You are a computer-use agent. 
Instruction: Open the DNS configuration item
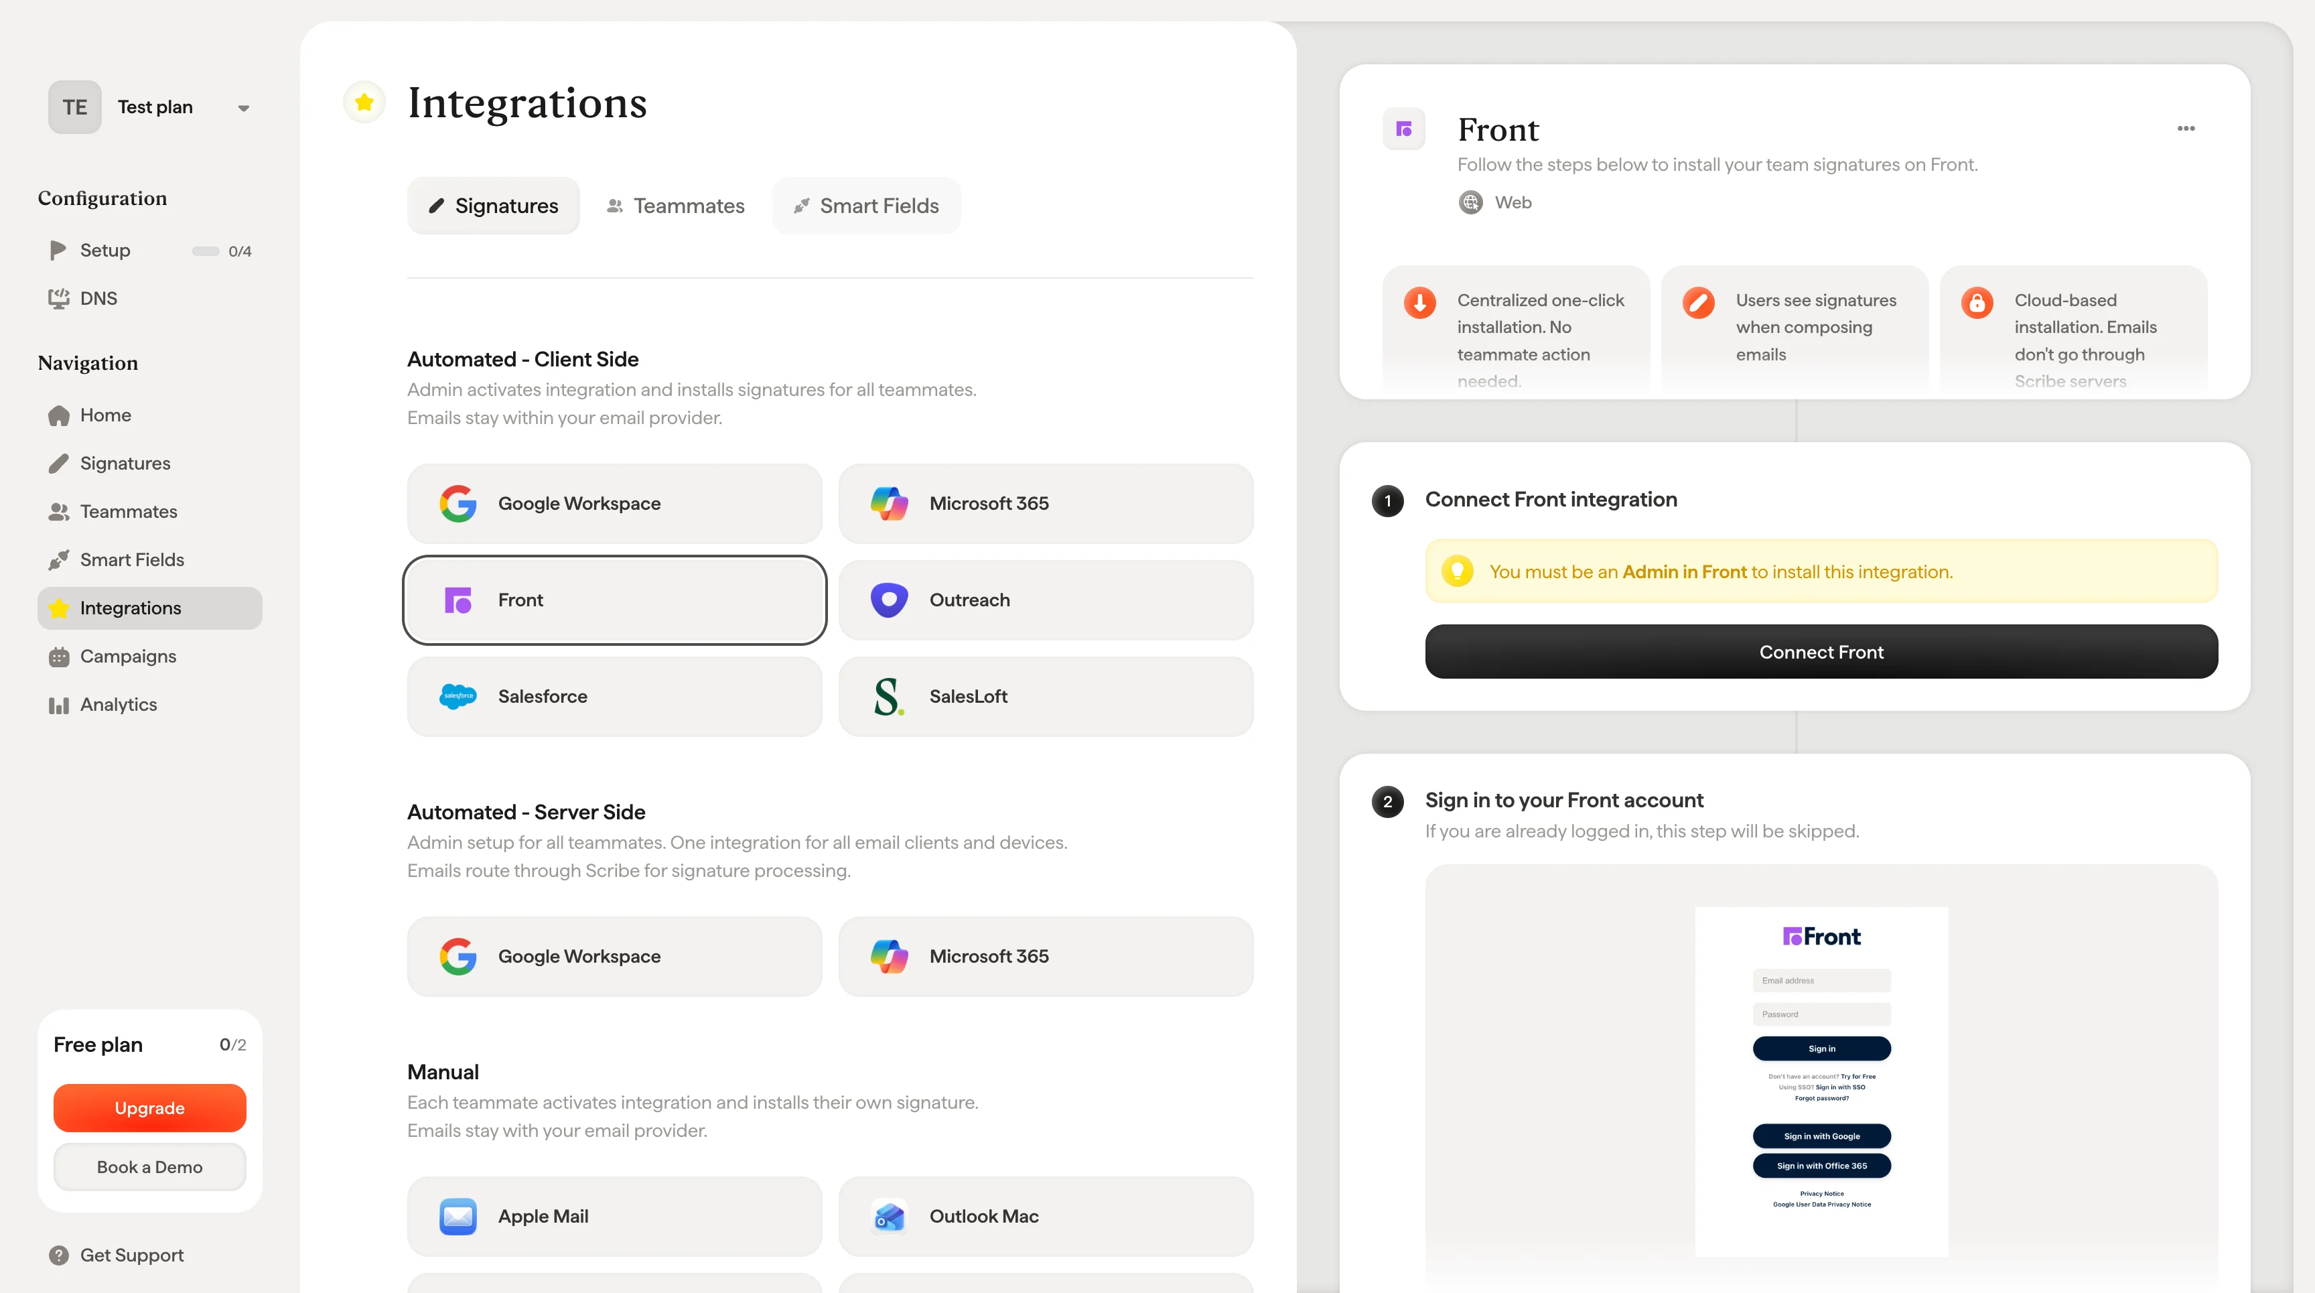point(149,298)
